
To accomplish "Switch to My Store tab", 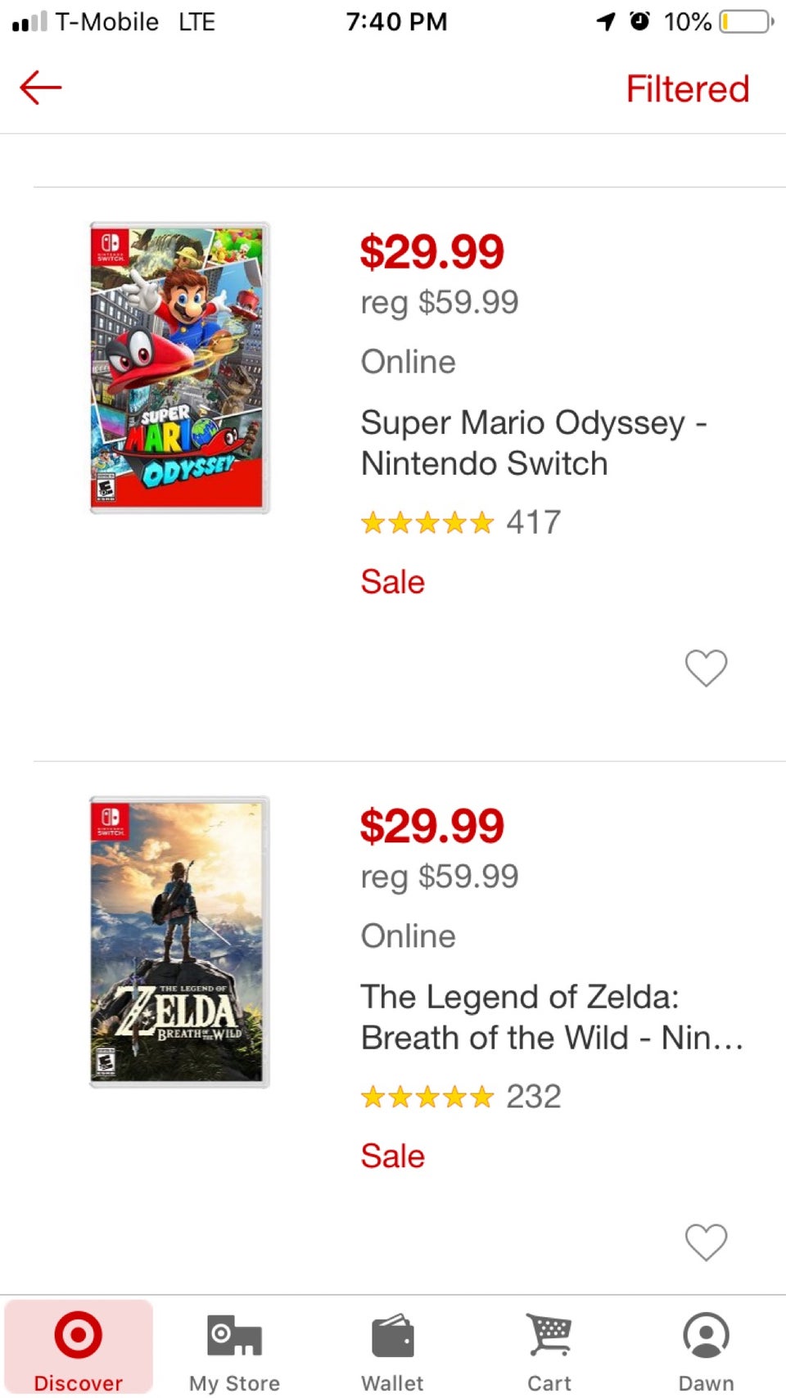I will click(235, 1348).
